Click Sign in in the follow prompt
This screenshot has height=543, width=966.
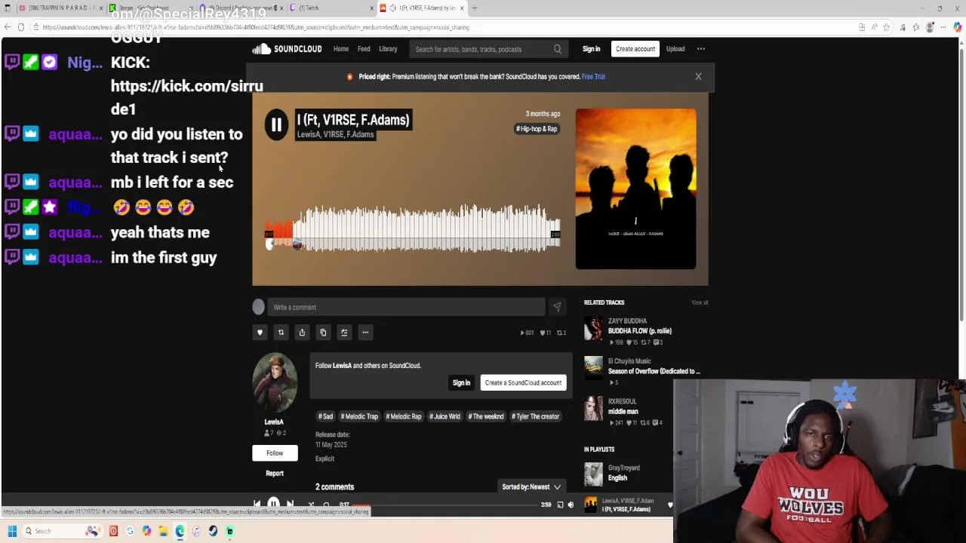click(x=461, y=382)
